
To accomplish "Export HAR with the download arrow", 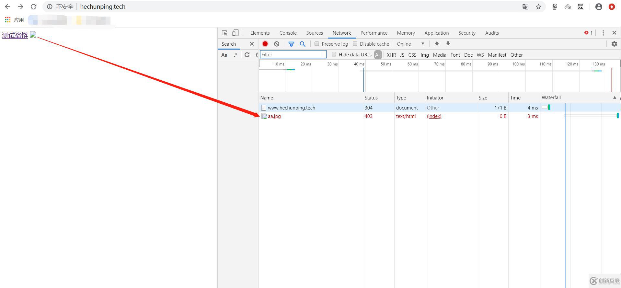I will click(x=448, y=44).
